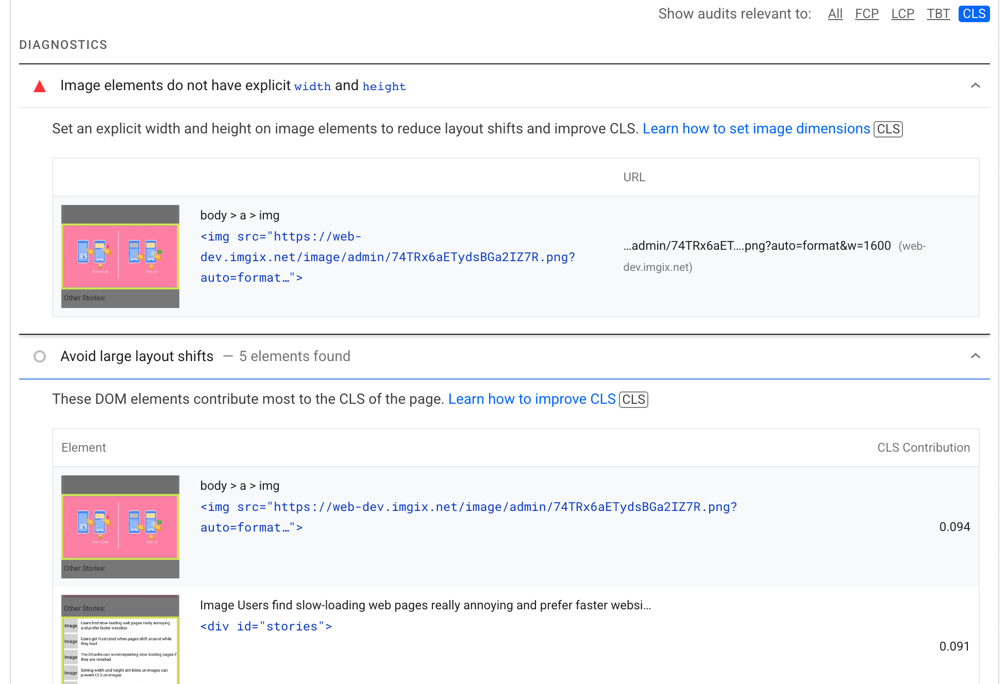This screenshot has height=684, width=1006.
Task: Click the LCP filter icon
Action: (901, 14)
